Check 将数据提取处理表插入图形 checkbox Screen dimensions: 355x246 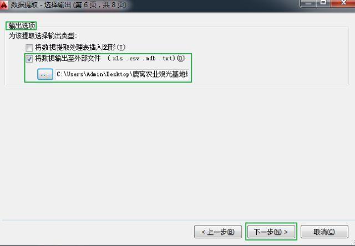click(29, 48)
